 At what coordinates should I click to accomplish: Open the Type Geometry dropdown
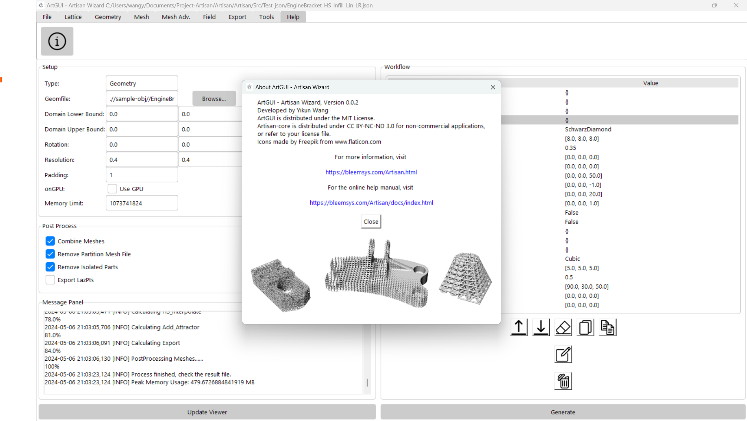[x=142, y=83]
